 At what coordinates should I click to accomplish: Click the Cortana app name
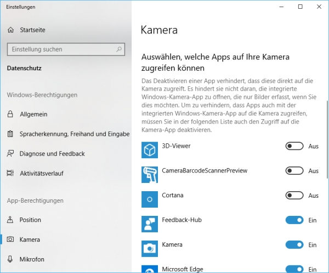(x=173, y=195)
